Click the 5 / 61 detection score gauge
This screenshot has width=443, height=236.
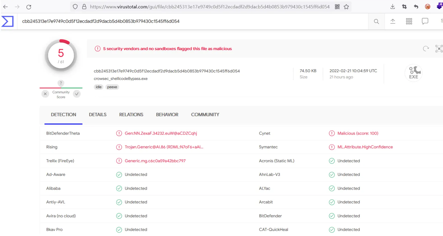pos(61,55)
